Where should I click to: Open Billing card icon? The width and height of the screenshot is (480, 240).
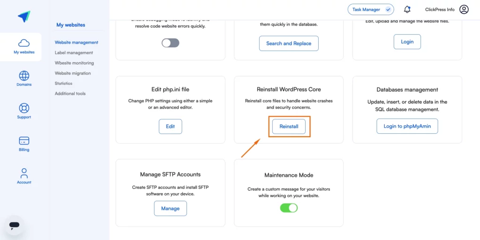[x=24, y=141]
